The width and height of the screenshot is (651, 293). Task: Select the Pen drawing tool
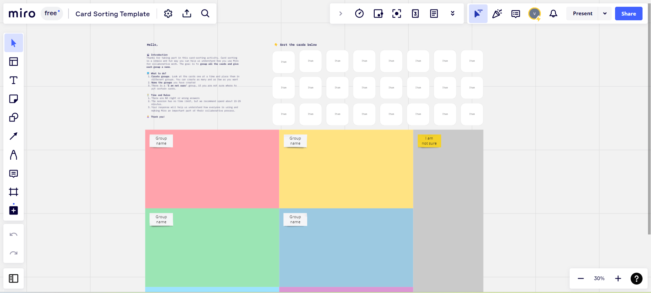14,155
